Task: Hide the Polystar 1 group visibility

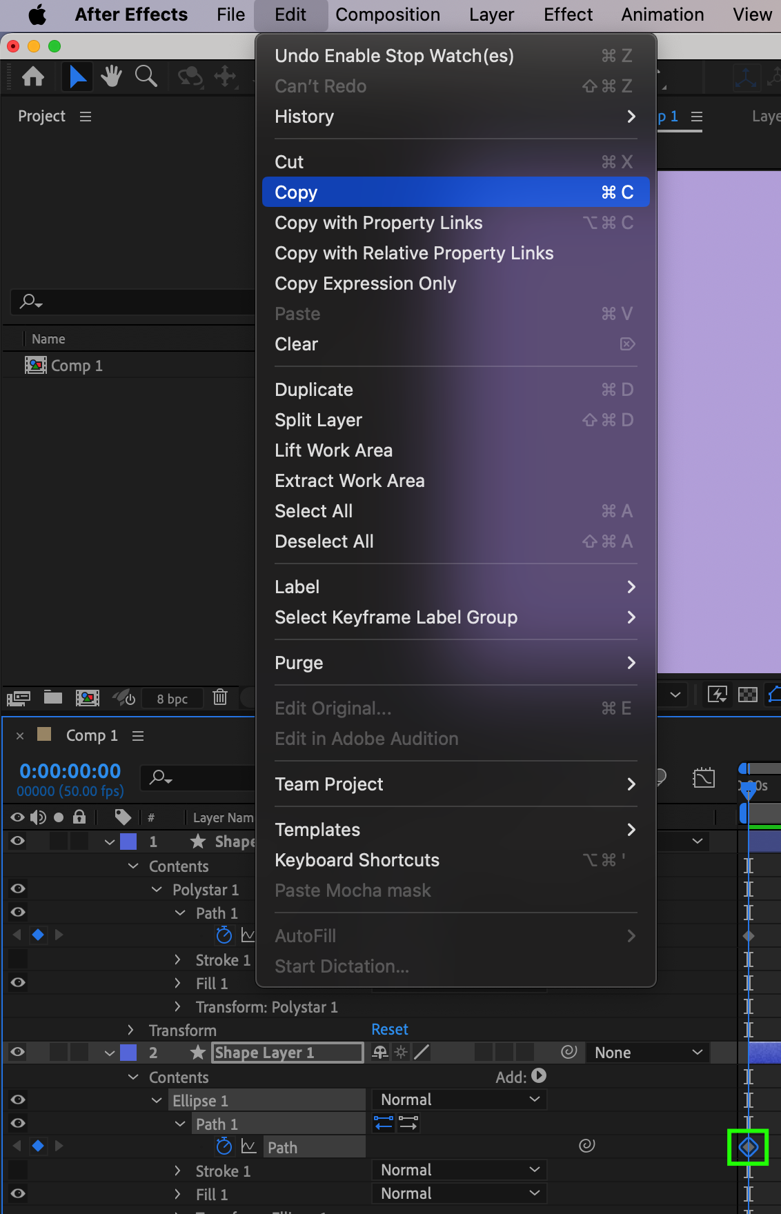Action: [18, 888]
